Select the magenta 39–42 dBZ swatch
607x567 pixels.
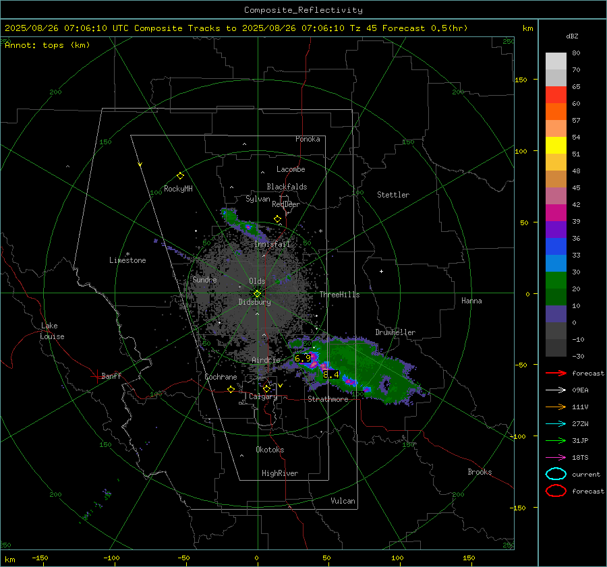pyautogui.click(x=556, y=213)
